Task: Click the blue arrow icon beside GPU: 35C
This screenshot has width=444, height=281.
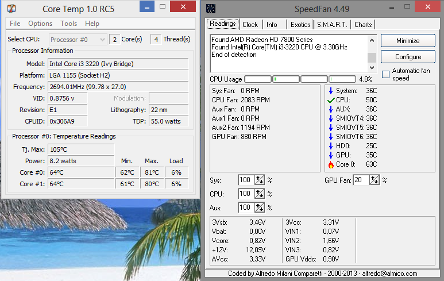Action: pos(330,155)
